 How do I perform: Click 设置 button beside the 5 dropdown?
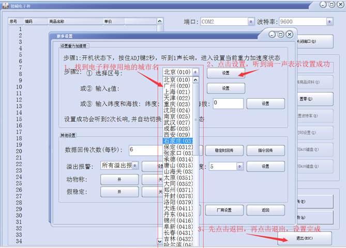tap(265, 166)
